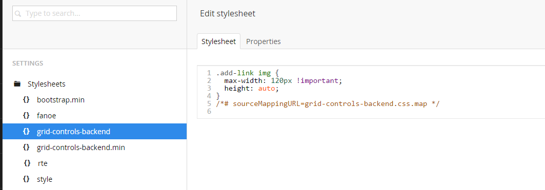Place cursor on ".add-link img {" line
The height and width of the screenshot is (190, 545).
pos(248,73)
